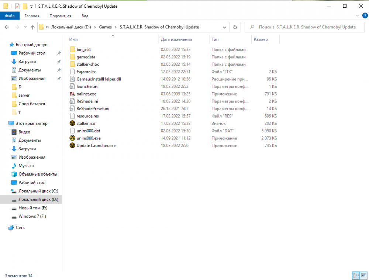The height and width of the screenshot is (280, 369).
Task: Refresh the current folder view
Action: coord(235,27)
